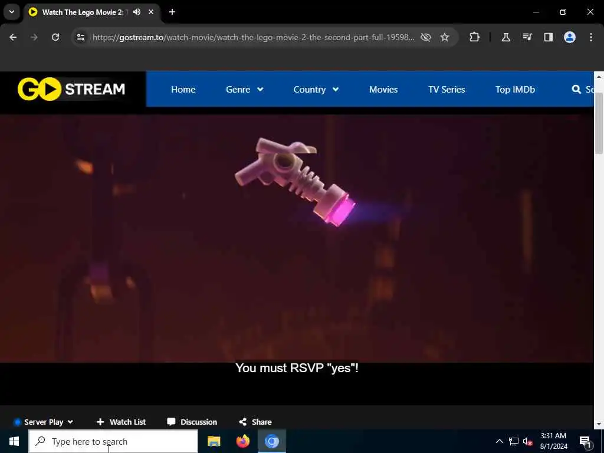Click the GoStream logo
The width and height of the screenshot is (604, 453).
tap(71, 89)
